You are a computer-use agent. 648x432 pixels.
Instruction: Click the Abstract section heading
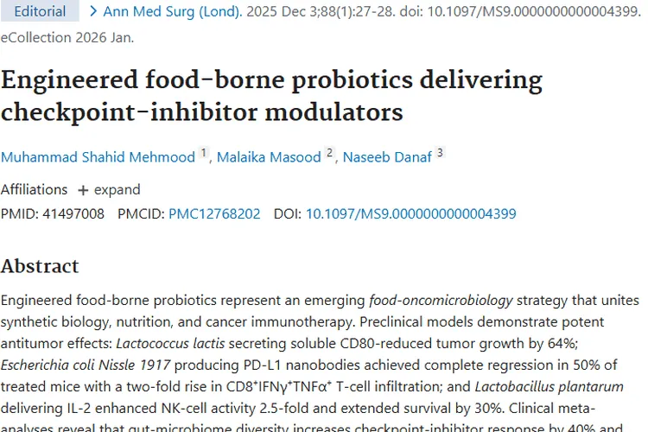(40, 265)
